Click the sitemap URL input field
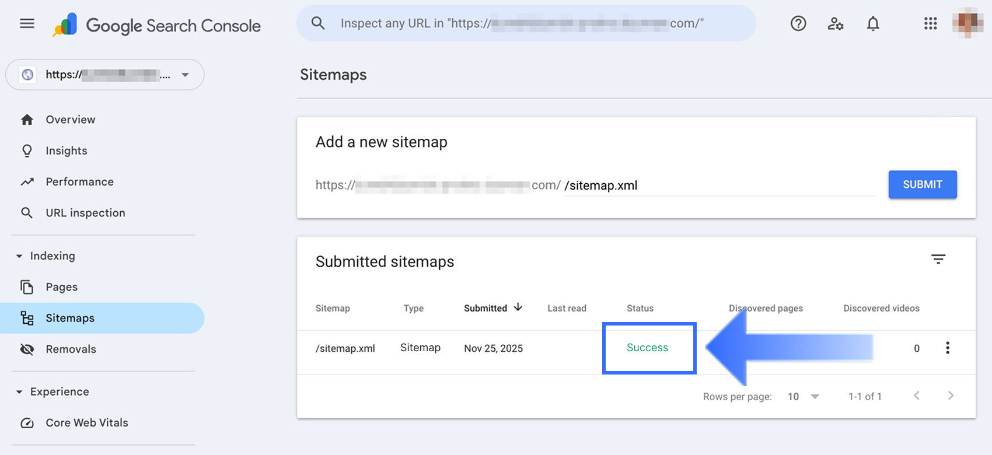992x455 pixels. pos(718,185)
